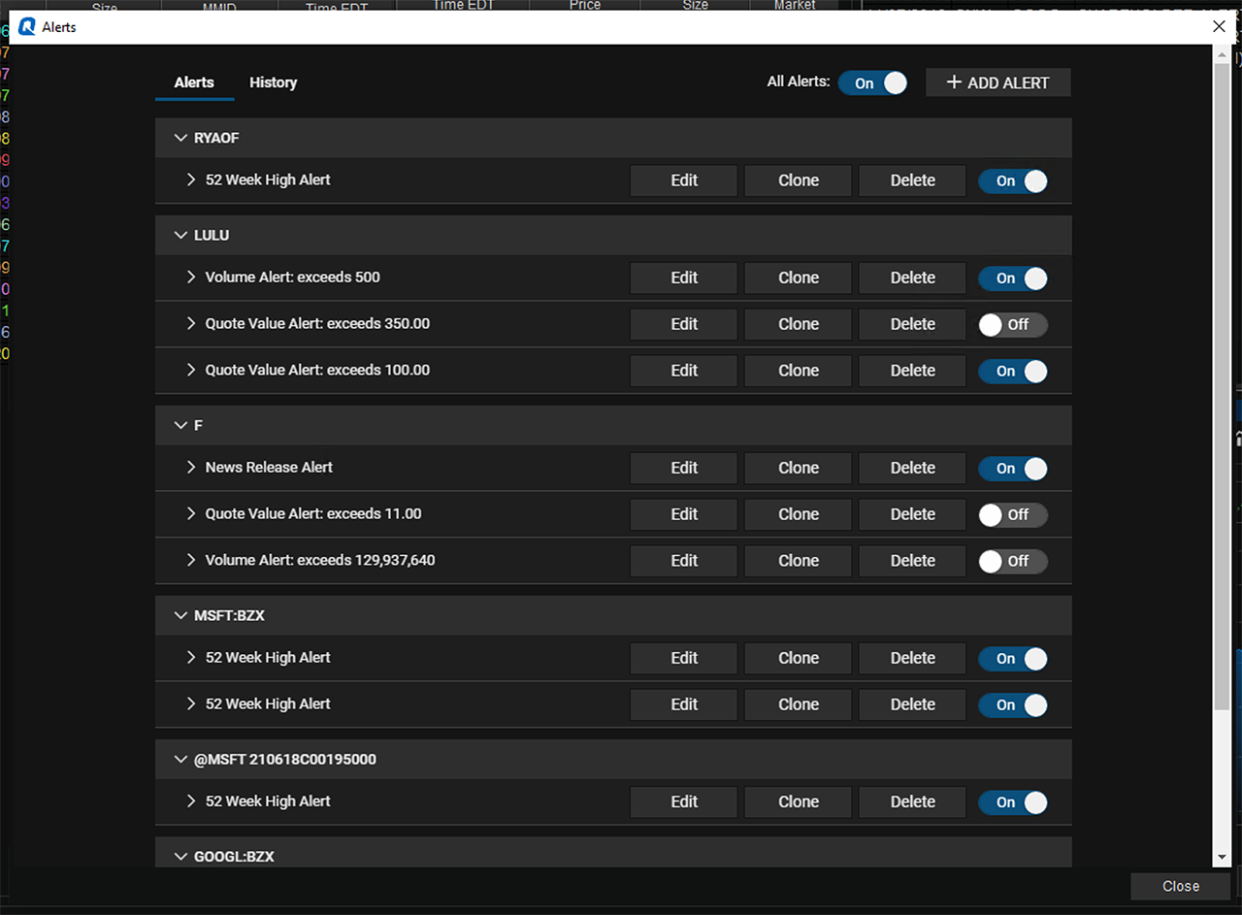Expand RYAOF 52 Week High Alert details

(x=191, y=180)
